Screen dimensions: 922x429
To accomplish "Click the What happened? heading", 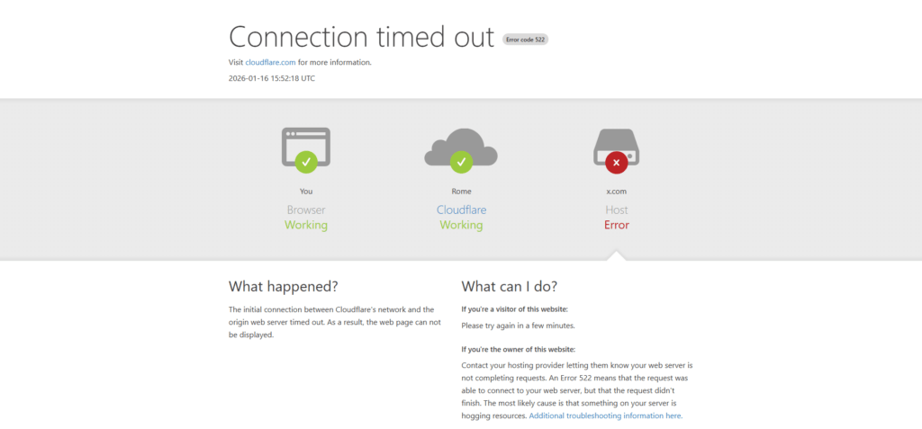I will pyautogui.click(x=283, y=287).
